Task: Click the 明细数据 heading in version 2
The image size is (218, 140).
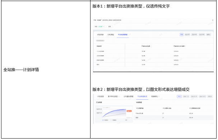Action: click(139, 102)
